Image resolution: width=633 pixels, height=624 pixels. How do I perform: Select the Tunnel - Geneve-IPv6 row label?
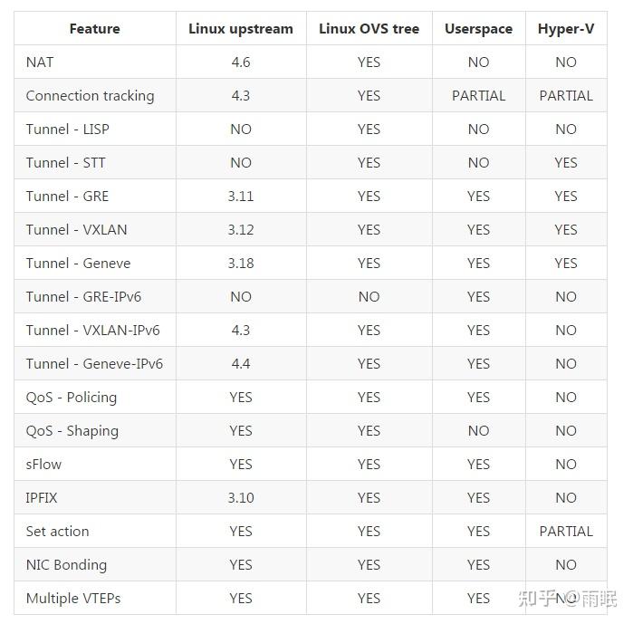(x=94, y=364)
